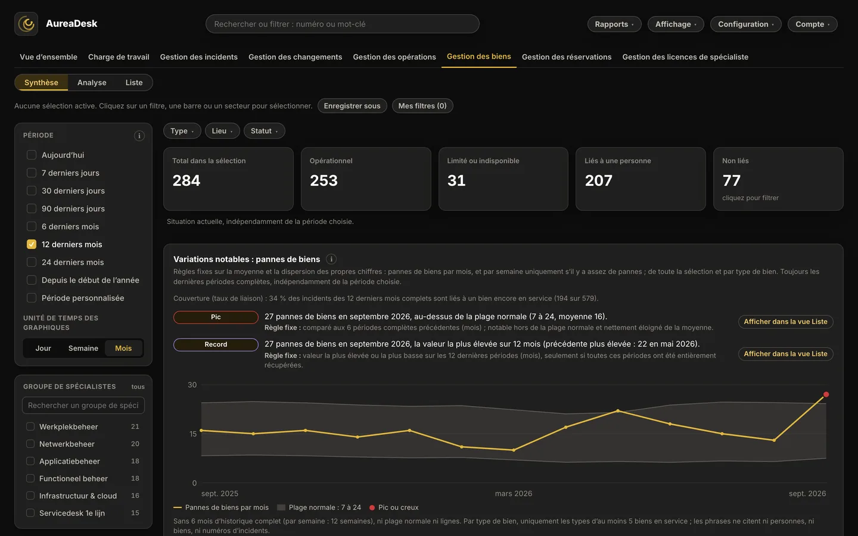Image resolution: width=858 pixels, height=536 pixels.
Task: Click the Record badge
Action: click(x=216, y=345)
